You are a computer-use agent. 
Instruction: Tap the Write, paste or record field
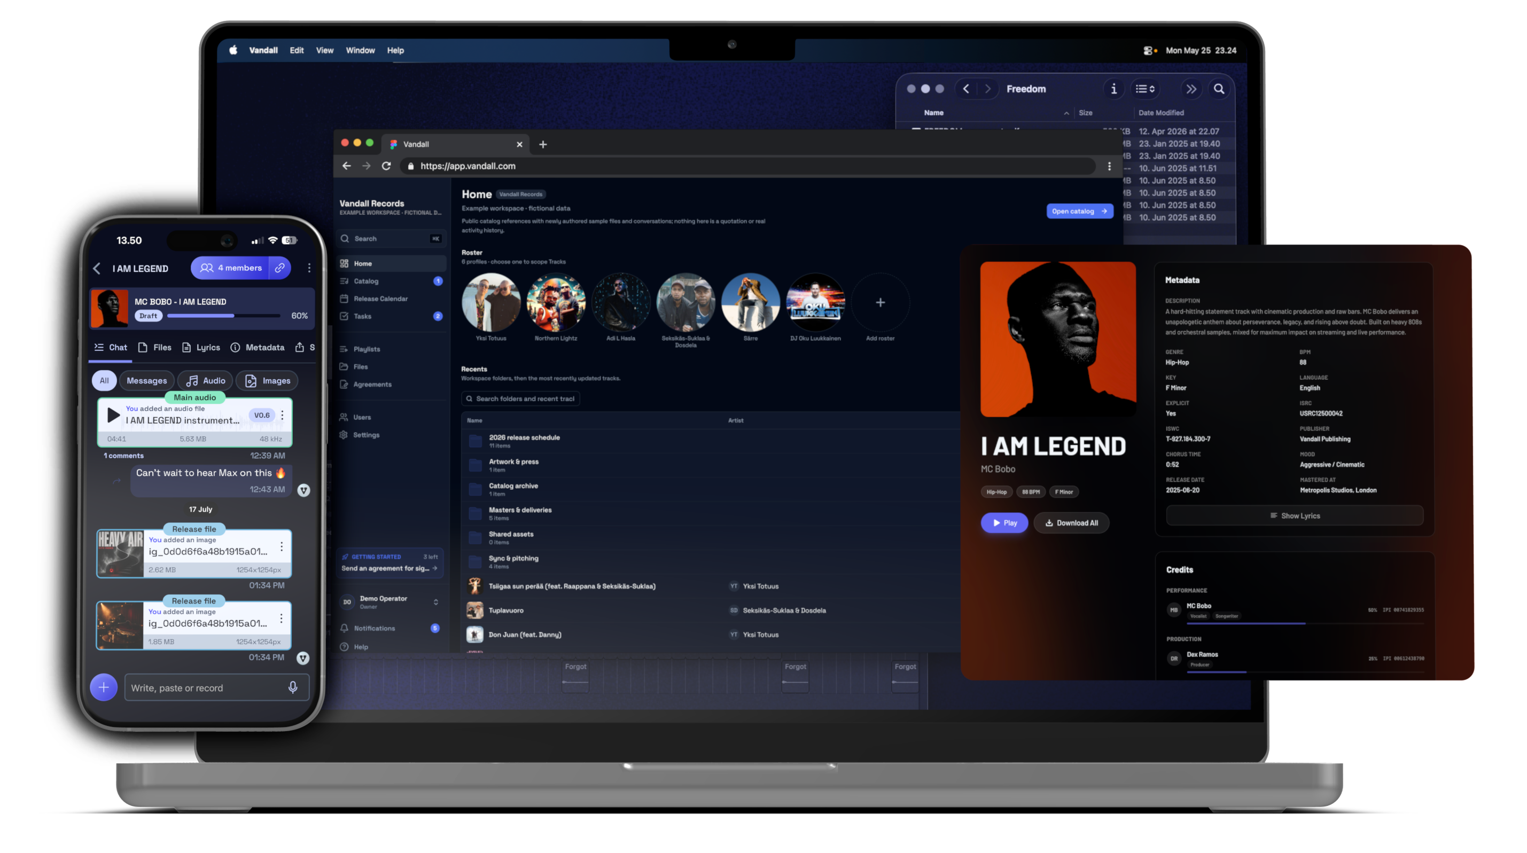pos(216,687)
